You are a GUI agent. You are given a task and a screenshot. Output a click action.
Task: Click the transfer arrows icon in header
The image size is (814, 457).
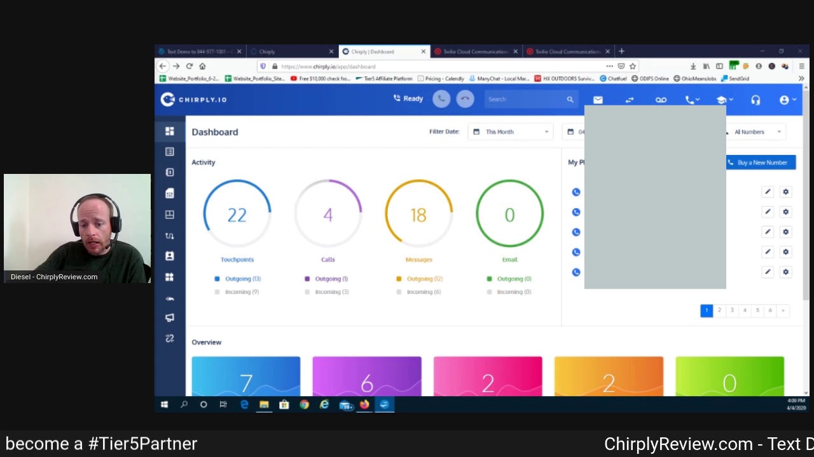[x=630, y=100]
